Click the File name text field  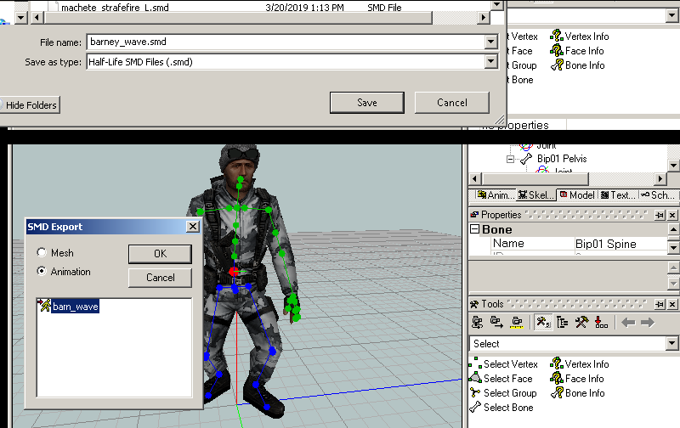tap(286, 42)
